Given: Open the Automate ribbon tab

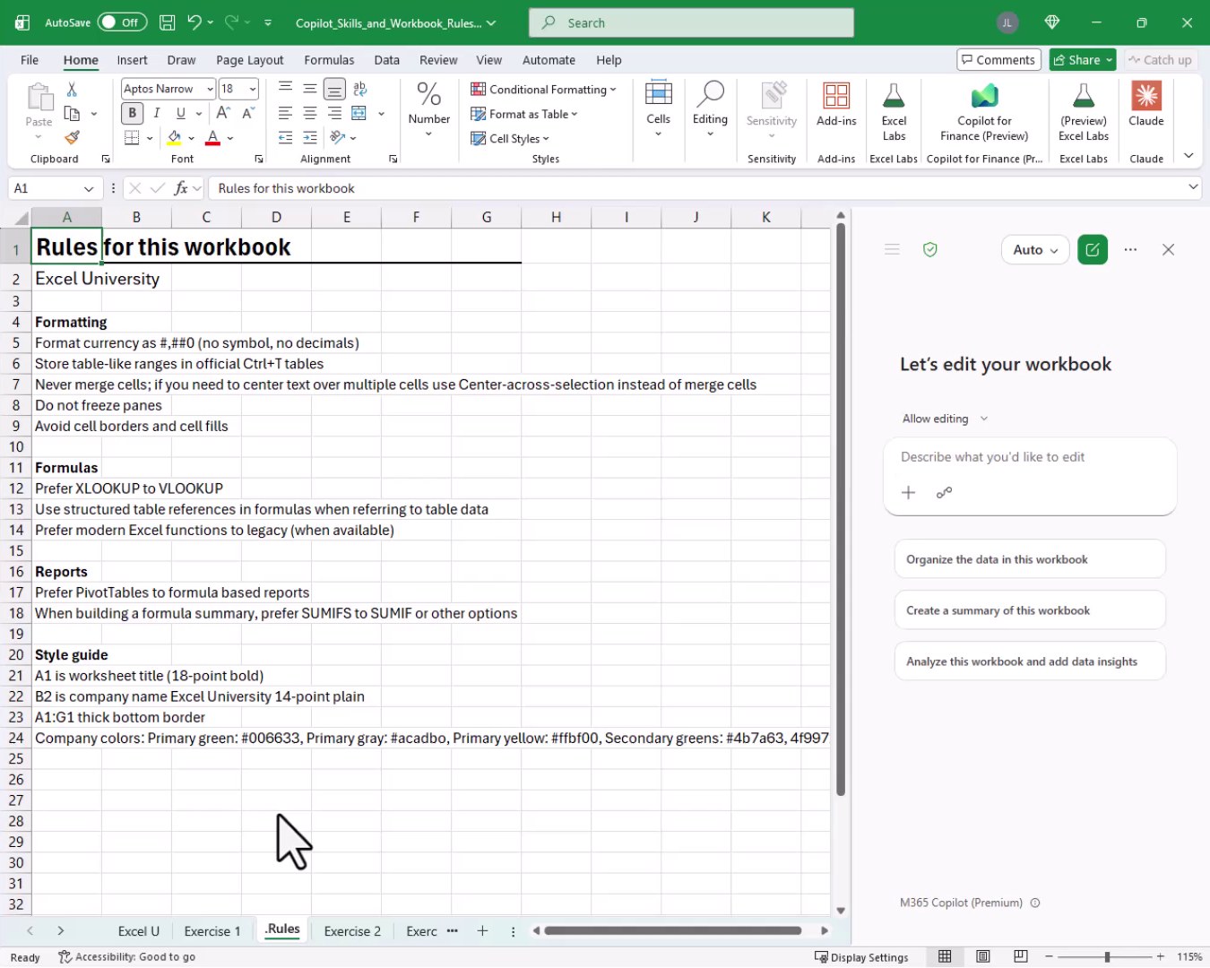Looking at the screenshot, I should pyautogui.click(x=549, y=60).
